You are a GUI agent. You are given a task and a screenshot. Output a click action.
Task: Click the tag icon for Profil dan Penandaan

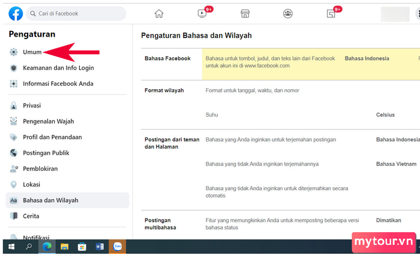pos(13,137)
